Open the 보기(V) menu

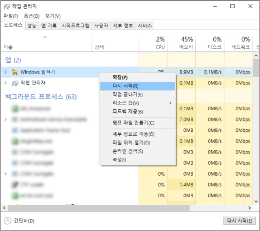(x=53, y=16)
